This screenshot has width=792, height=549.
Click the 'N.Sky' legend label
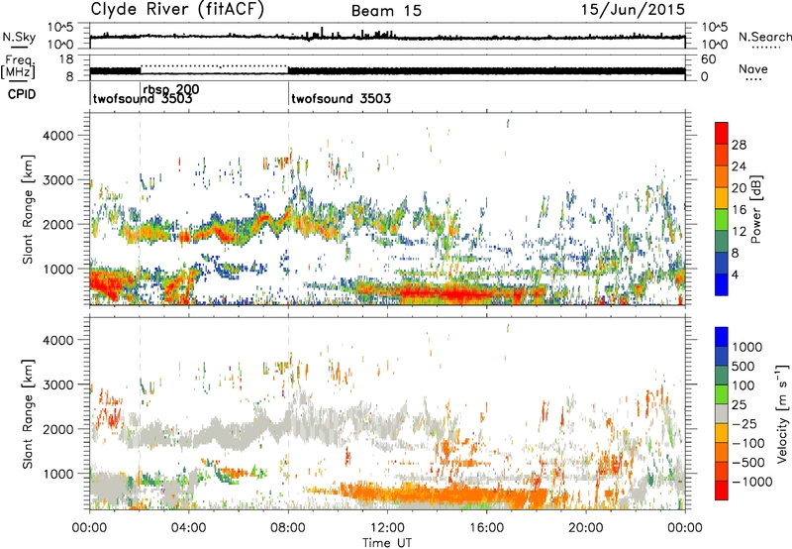[x=19, y=37]
